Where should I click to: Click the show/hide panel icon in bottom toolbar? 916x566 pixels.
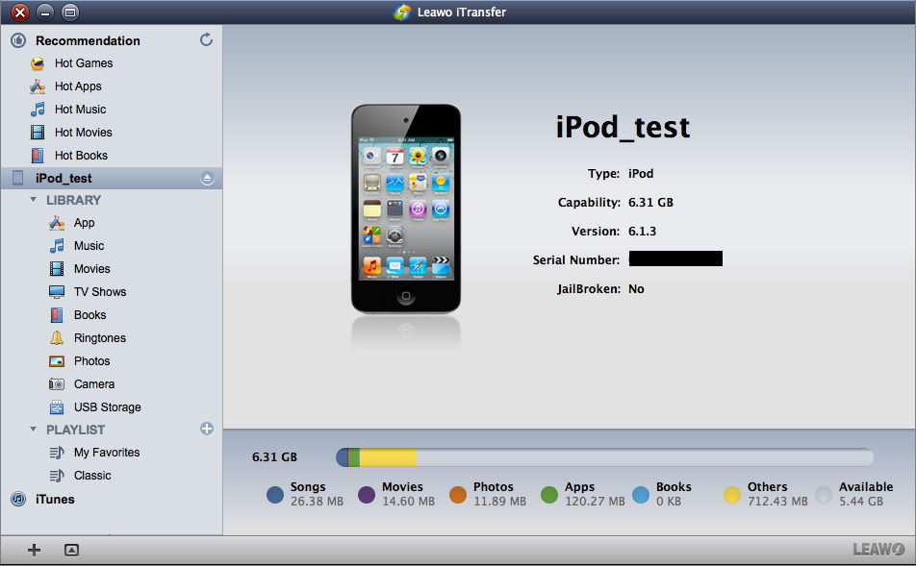[71, 550]
